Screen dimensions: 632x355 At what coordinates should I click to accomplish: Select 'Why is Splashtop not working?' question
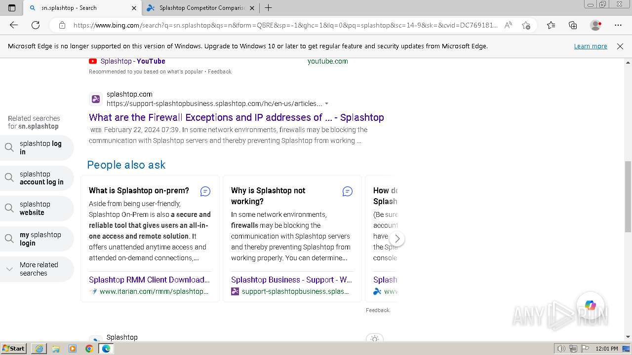point(268,196)
